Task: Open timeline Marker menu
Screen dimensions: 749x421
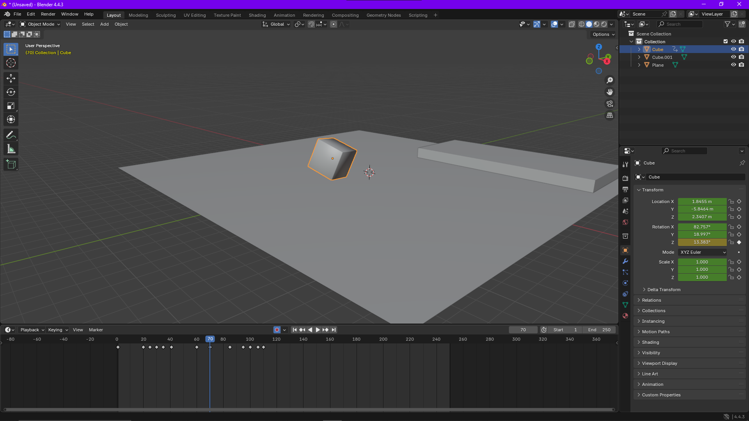Action: [x=96, y=330]
